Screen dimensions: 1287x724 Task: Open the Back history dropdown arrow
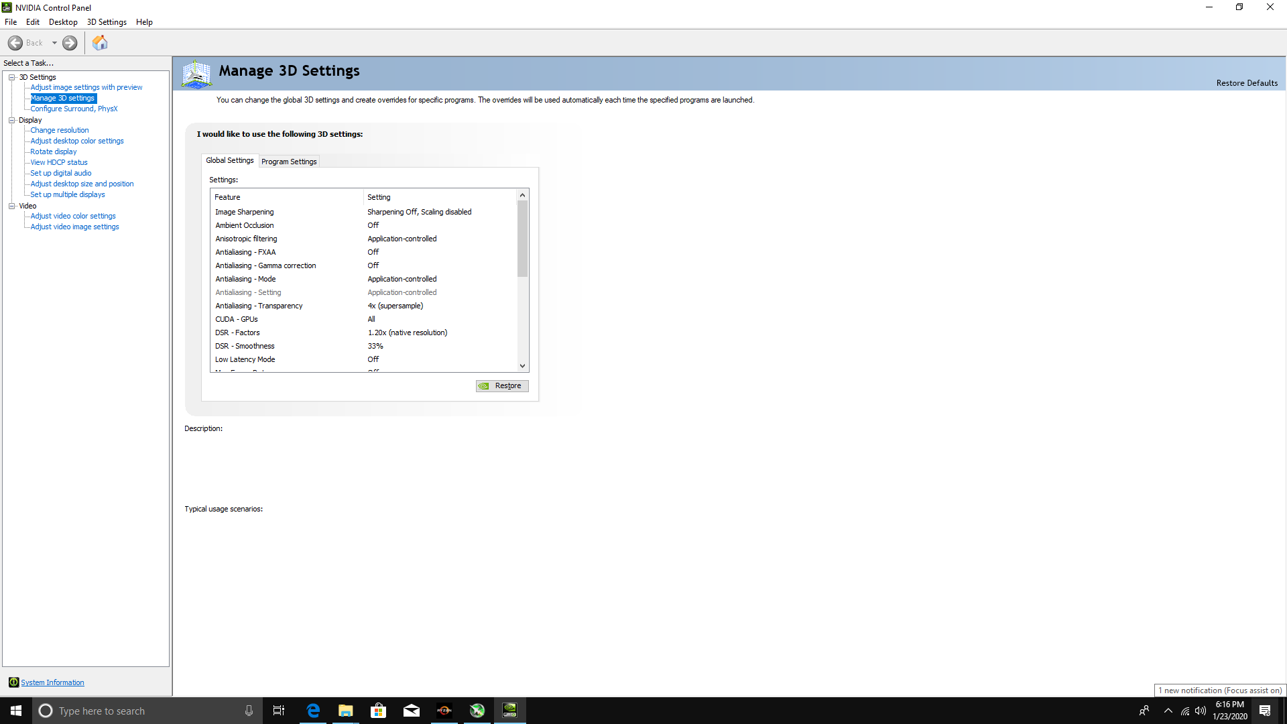[54, 43]
